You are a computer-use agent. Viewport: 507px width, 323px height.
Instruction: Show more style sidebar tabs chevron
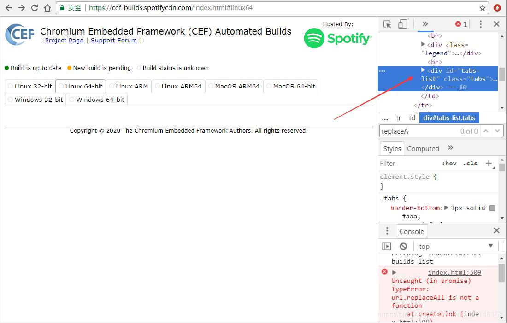point(450,148)
